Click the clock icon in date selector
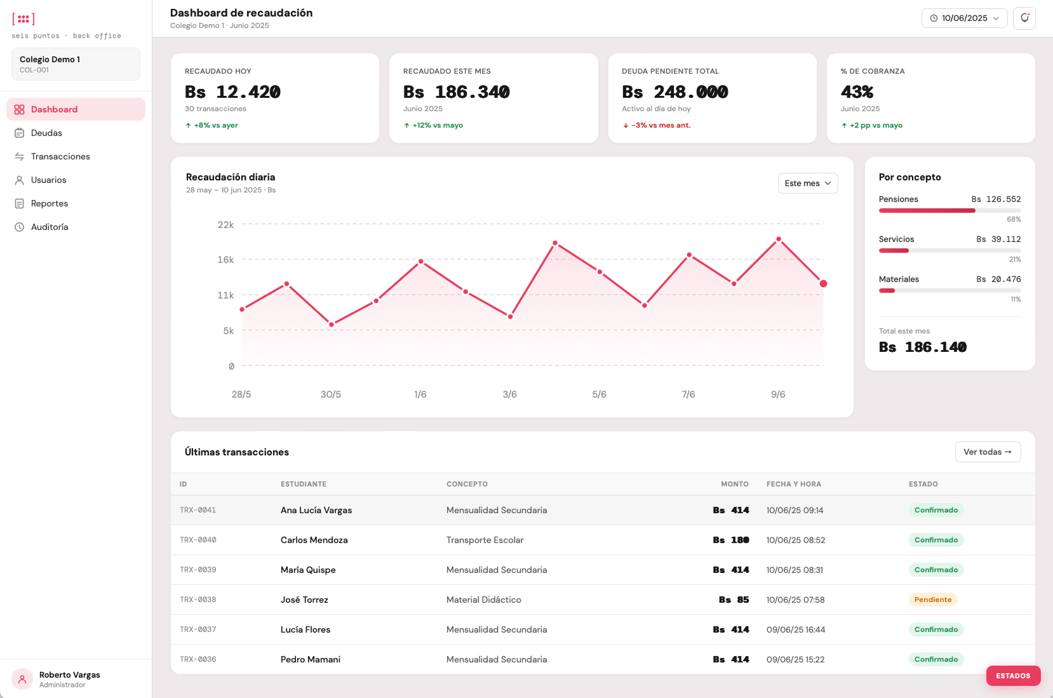 pyautogui.click(x=934, y=18)
